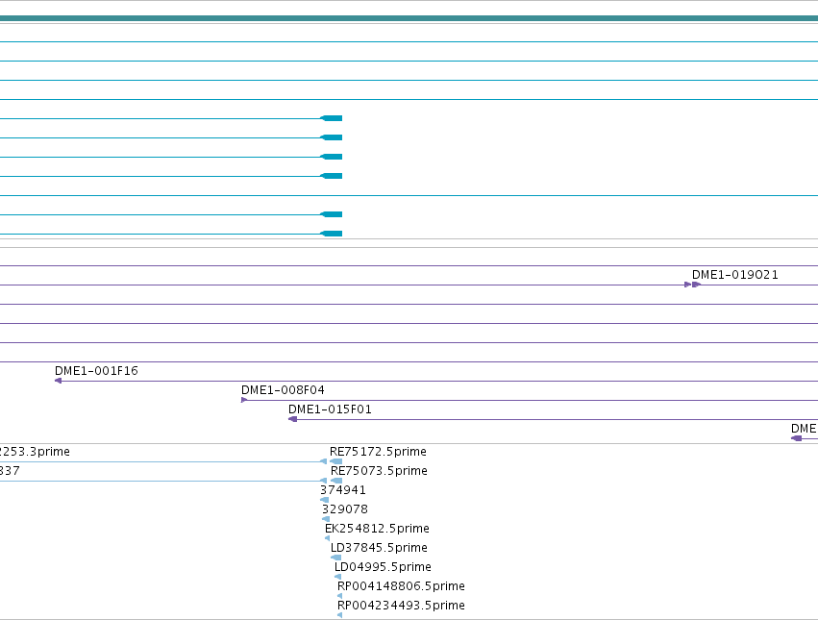Click the small glyph below 374941
The height and width of the screenshot is (620, 818).
(x=325, y=500)
